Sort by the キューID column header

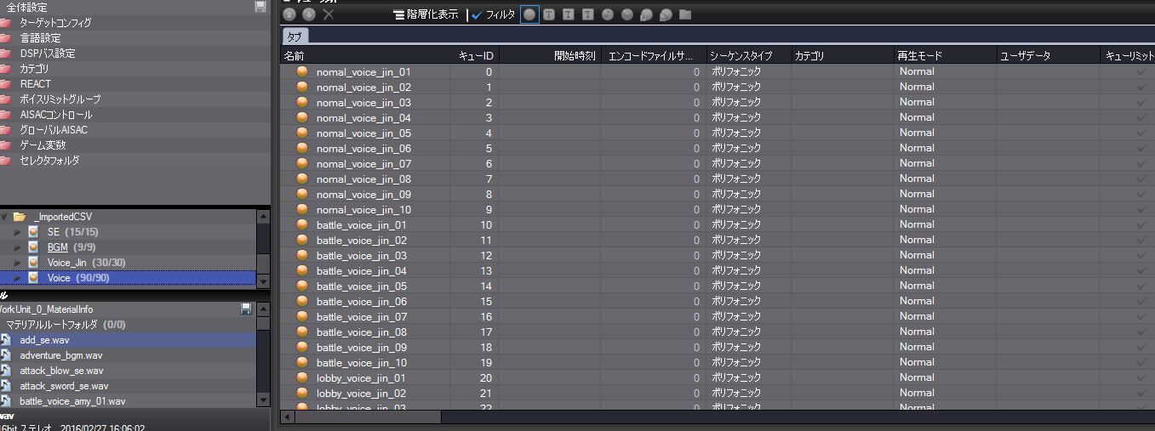point(476,55)
